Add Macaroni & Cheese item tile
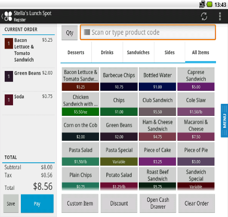Image resolution: width=228 pixels, height=217 pixels. [196, 129]
